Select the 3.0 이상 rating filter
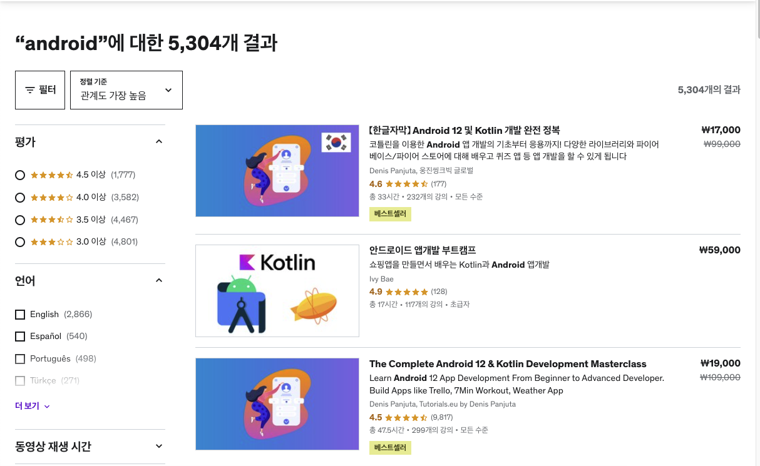Screen dimensions: 760x466 20,242
